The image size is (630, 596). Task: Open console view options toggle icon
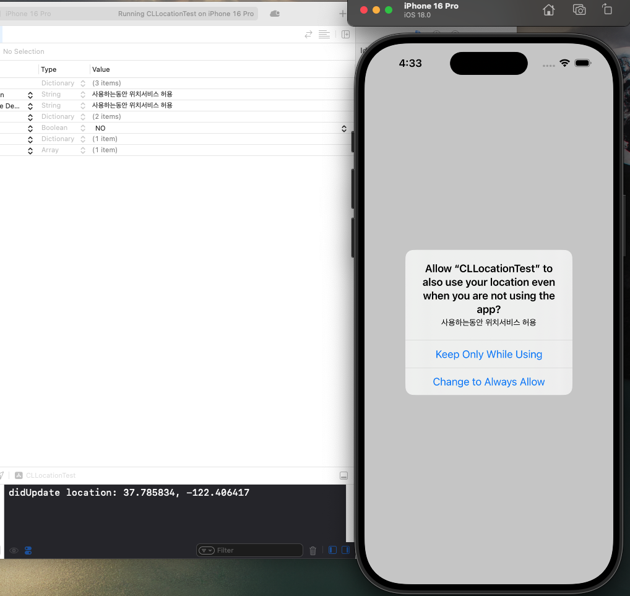28,551
